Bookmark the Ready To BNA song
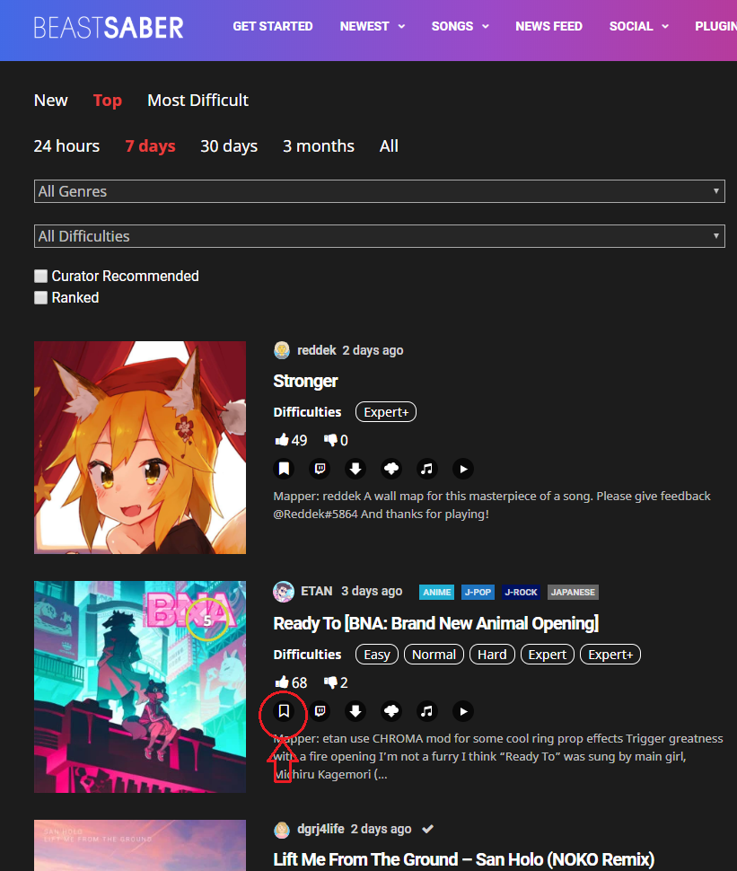 [x=284, y=711]
